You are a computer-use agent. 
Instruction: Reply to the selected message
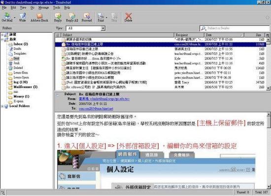(x=58, y=17)
